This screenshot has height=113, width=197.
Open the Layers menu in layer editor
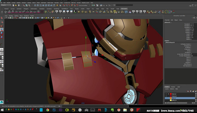click(x=167, y=89)
